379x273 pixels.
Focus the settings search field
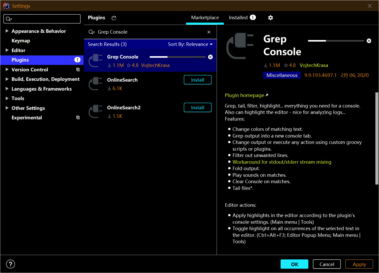(x=42, y=19)
